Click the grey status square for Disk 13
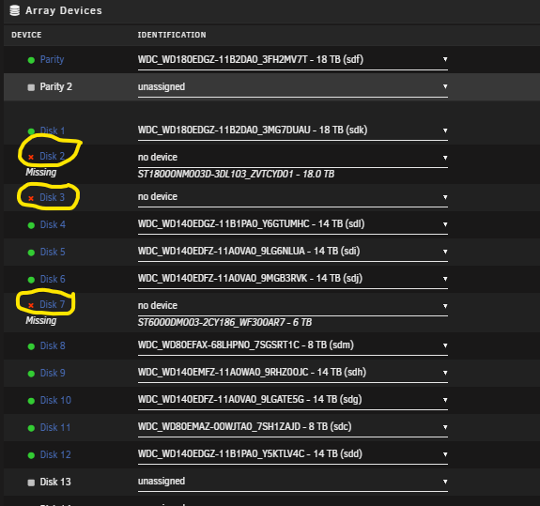 pos(31,483)
